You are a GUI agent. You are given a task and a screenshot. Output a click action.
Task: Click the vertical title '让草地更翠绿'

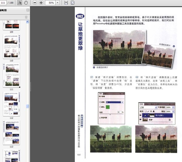tap(80, 36)
